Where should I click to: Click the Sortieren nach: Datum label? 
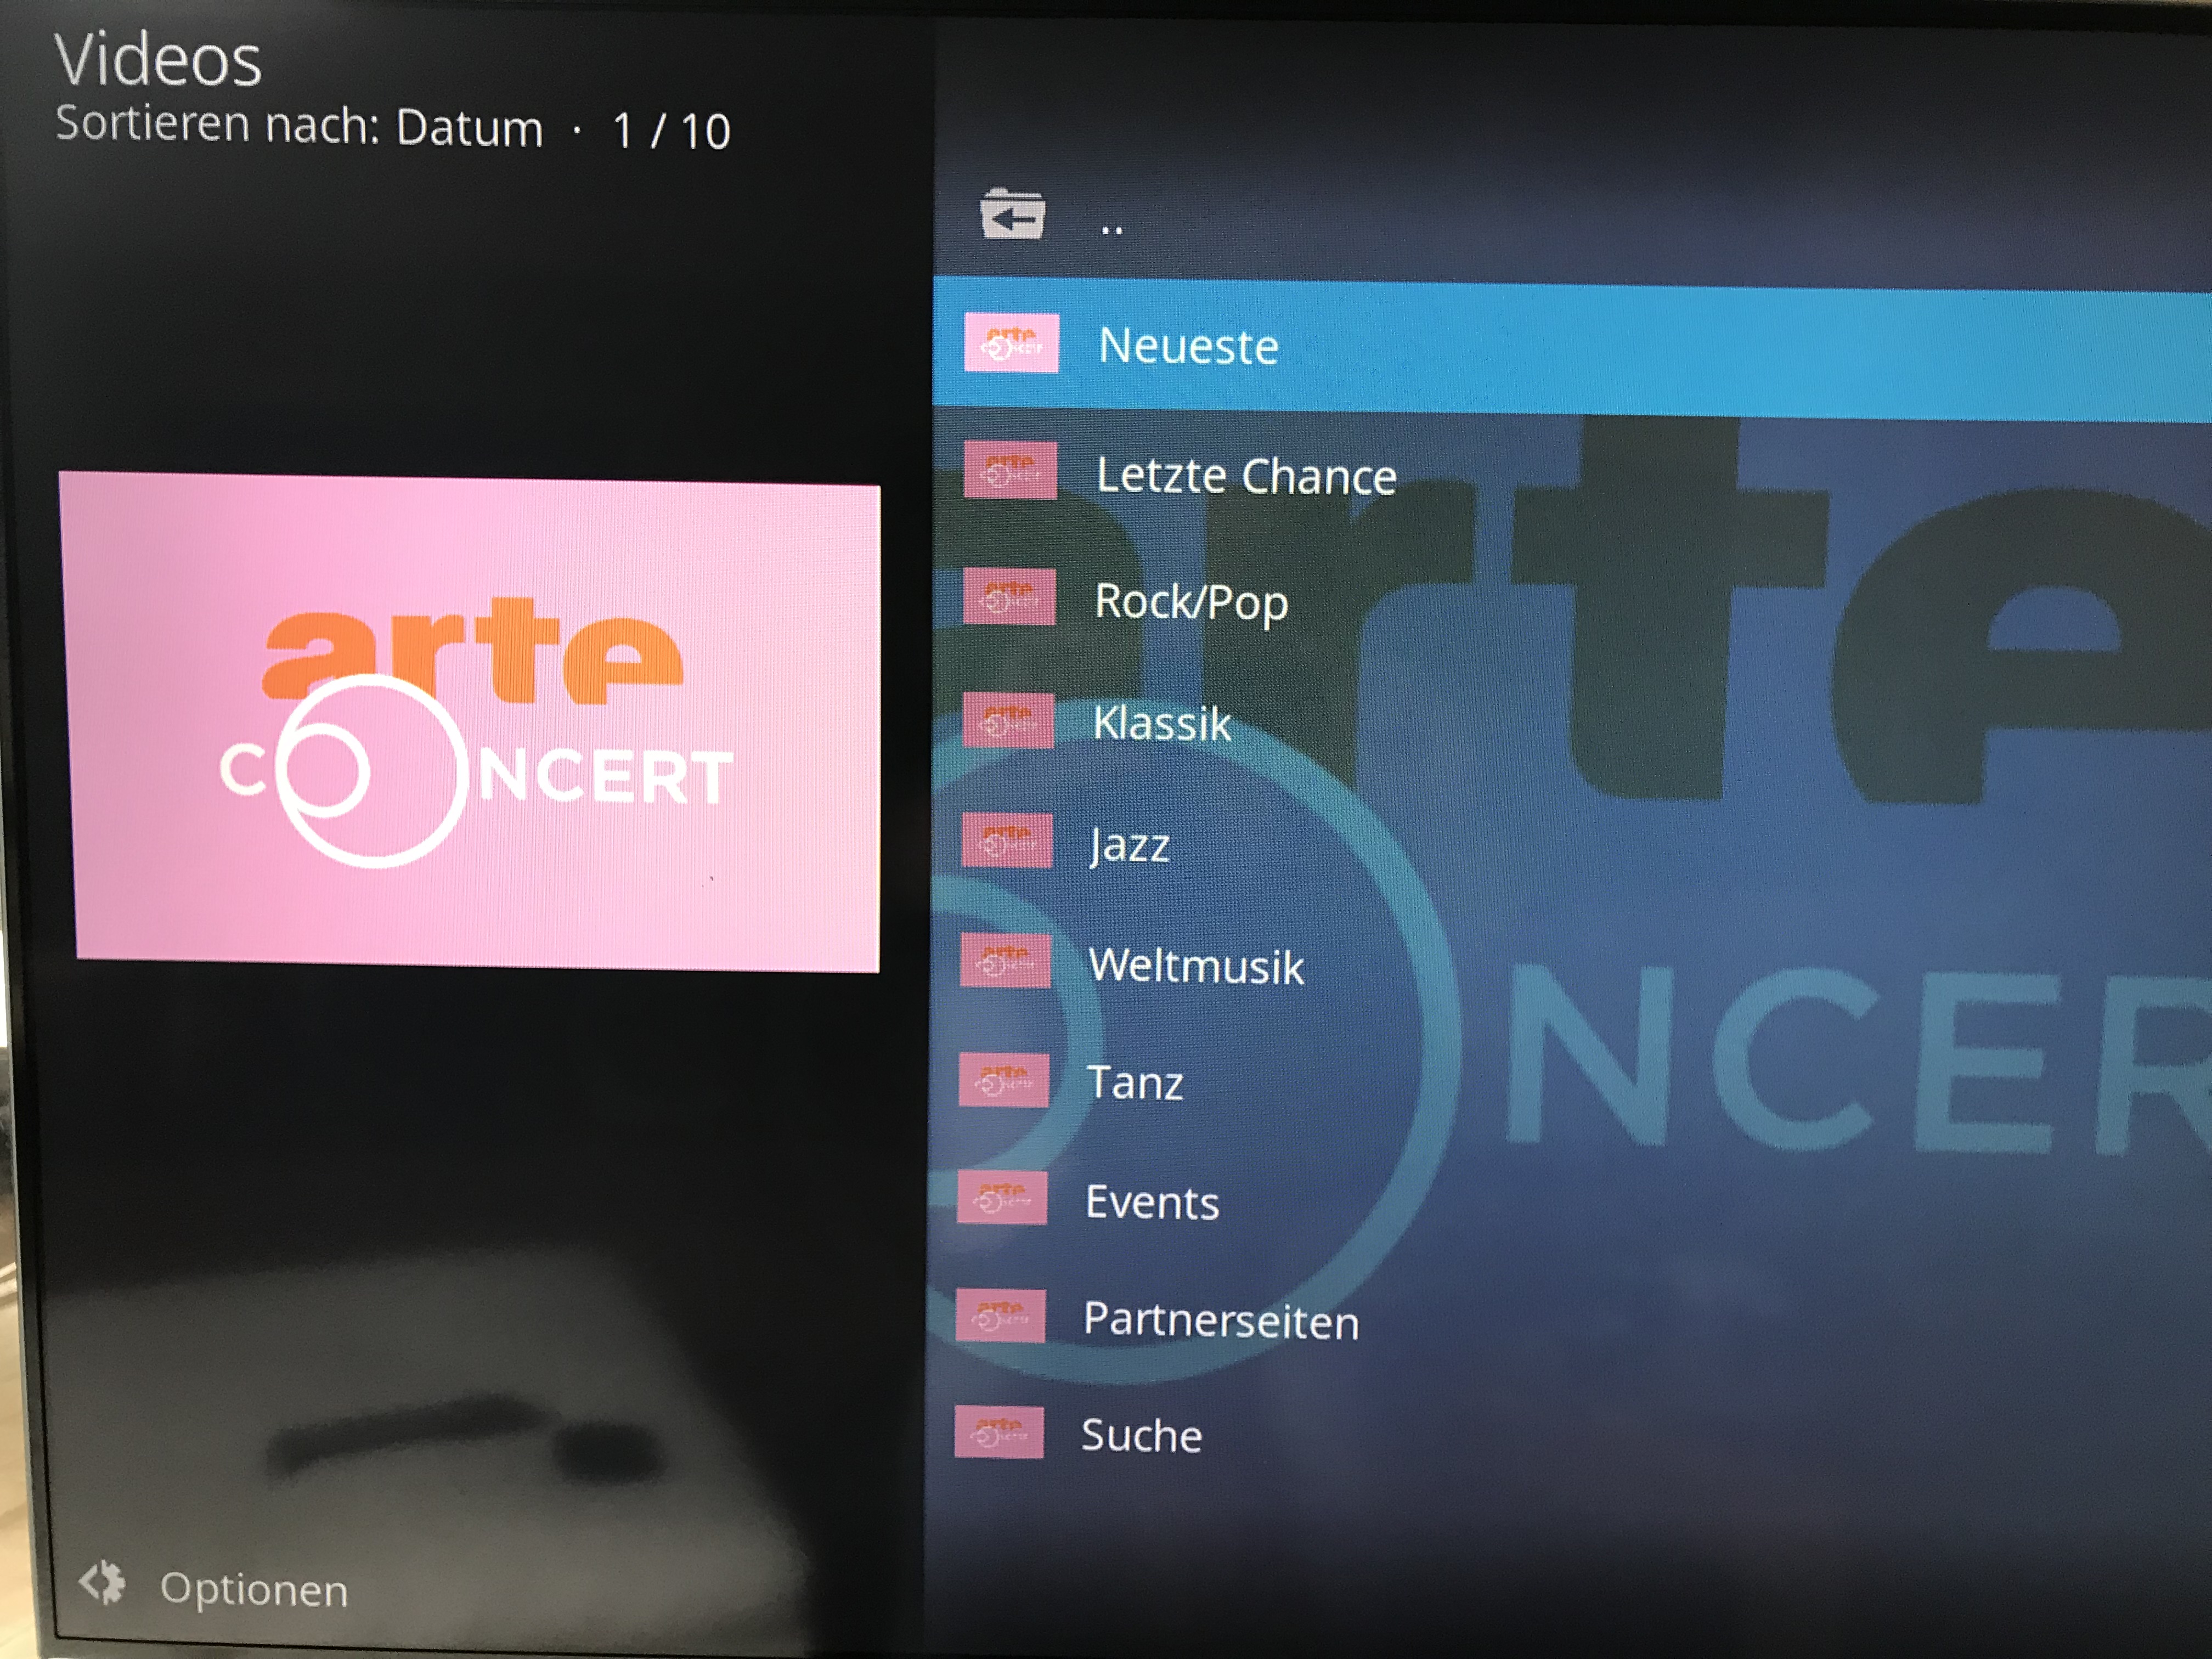coord(299,127)
